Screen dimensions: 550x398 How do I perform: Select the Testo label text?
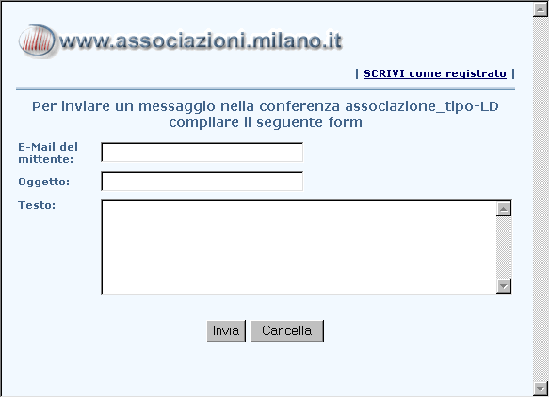click(x=37, y=205)
